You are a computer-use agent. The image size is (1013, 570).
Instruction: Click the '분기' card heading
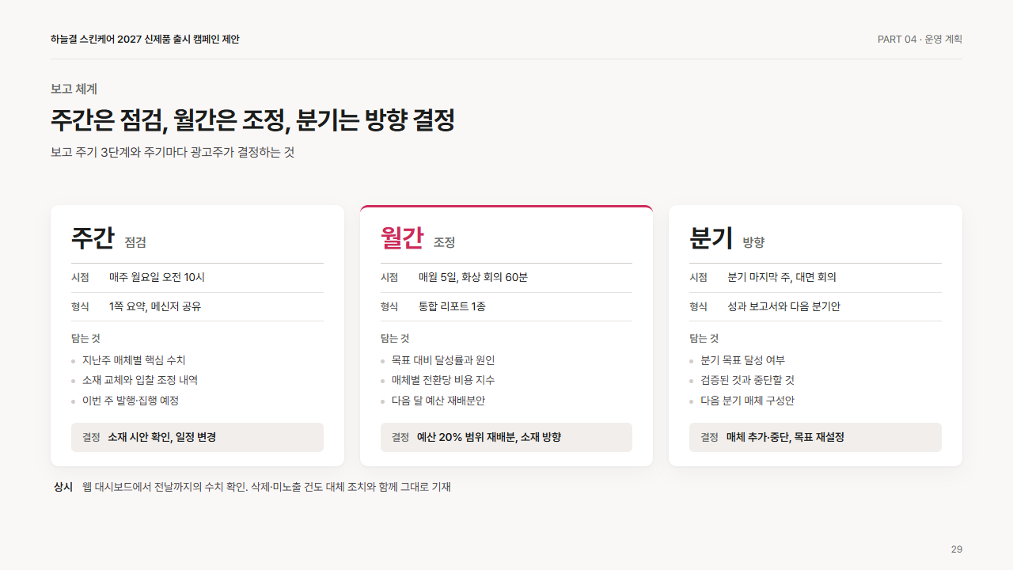tap(711, 238)
